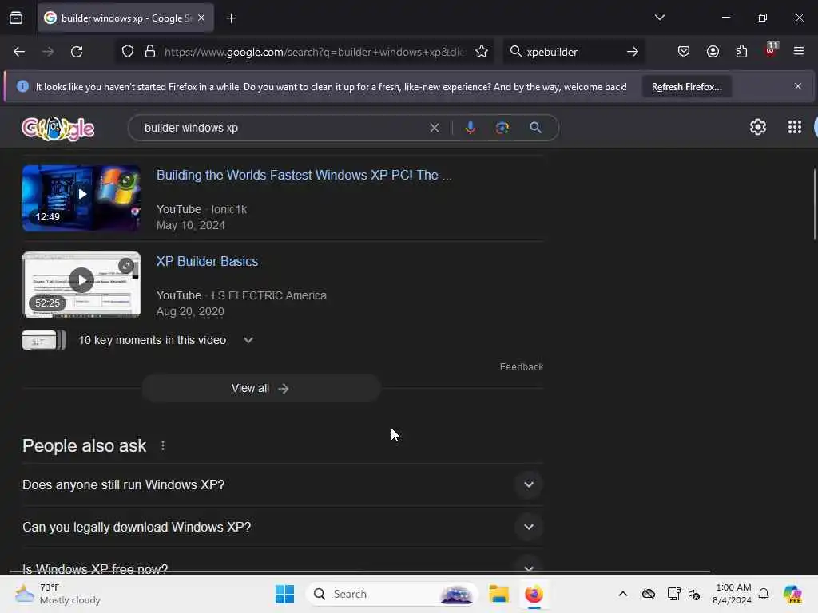Click the View all button

261,389
